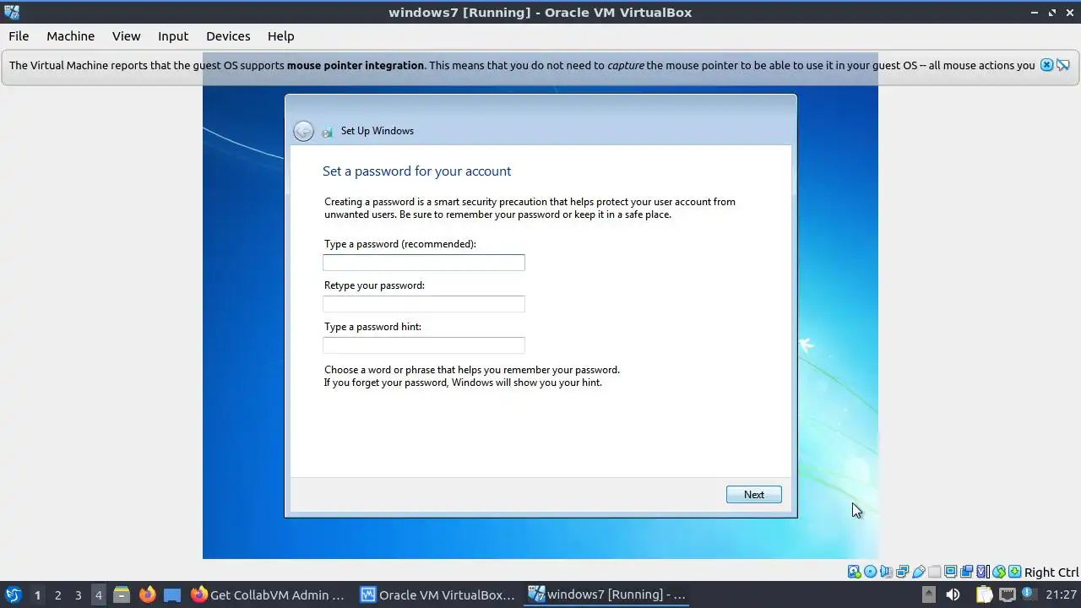Switch to workspace 3
This screenshot has width=1081, height=608.
pyautogui.click(x=78, y=594)
